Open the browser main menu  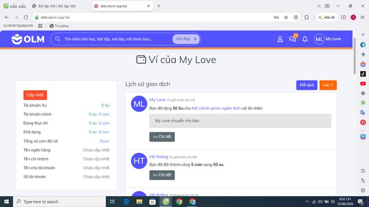[363, 17]
